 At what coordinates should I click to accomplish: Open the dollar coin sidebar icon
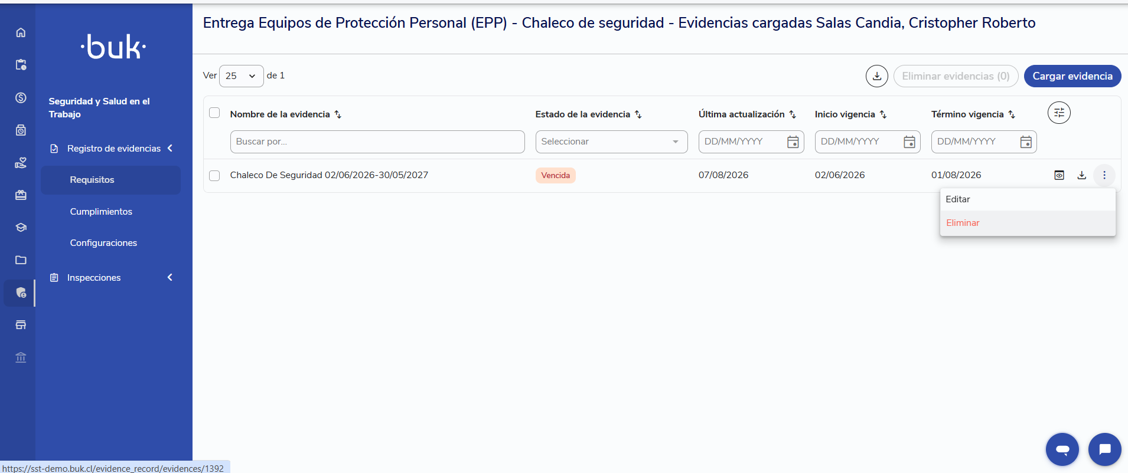(21, 98)
